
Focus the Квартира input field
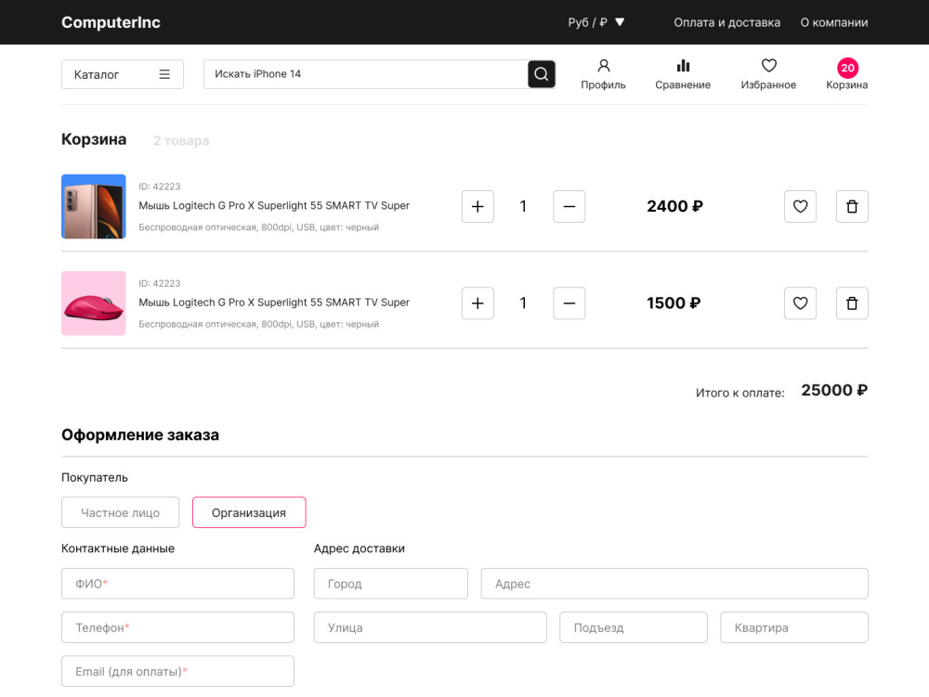pos(794,627)
